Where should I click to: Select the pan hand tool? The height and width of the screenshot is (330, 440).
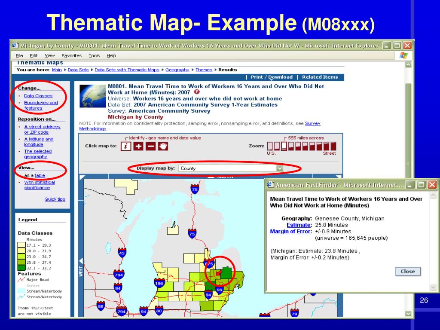(x=163, y=146)
